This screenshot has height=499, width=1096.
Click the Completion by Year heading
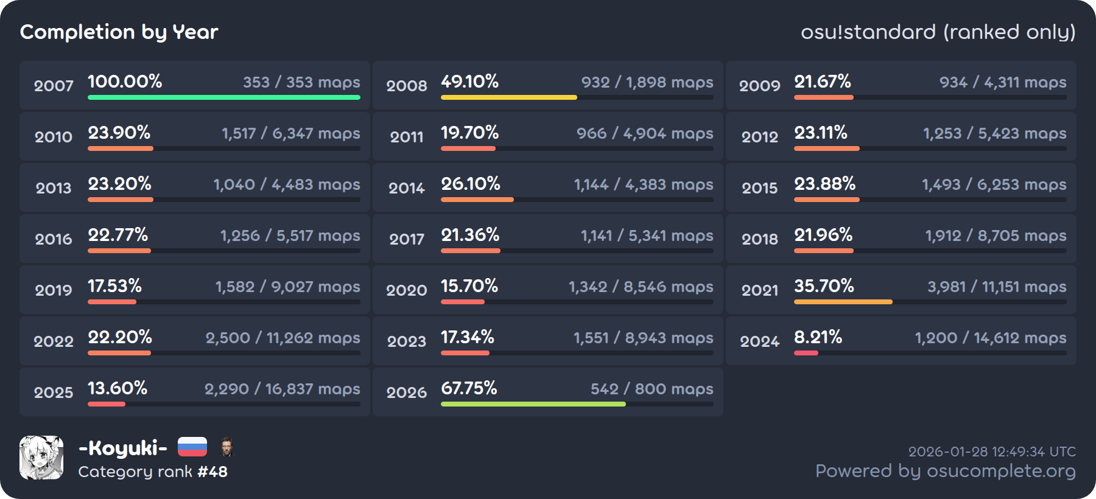click(x=119, y=32)
